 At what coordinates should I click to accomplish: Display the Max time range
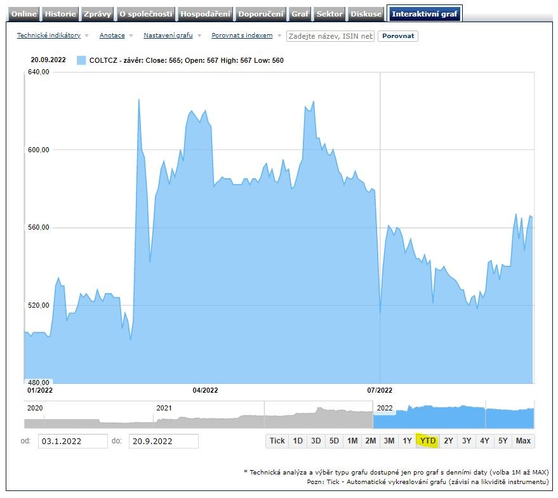[523, 441]
